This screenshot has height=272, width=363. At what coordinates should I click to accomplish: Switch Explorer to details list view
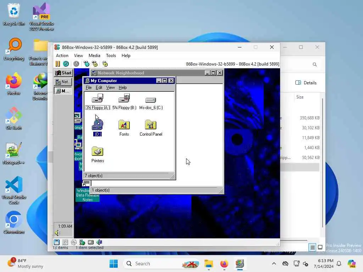tap(312, 247)
